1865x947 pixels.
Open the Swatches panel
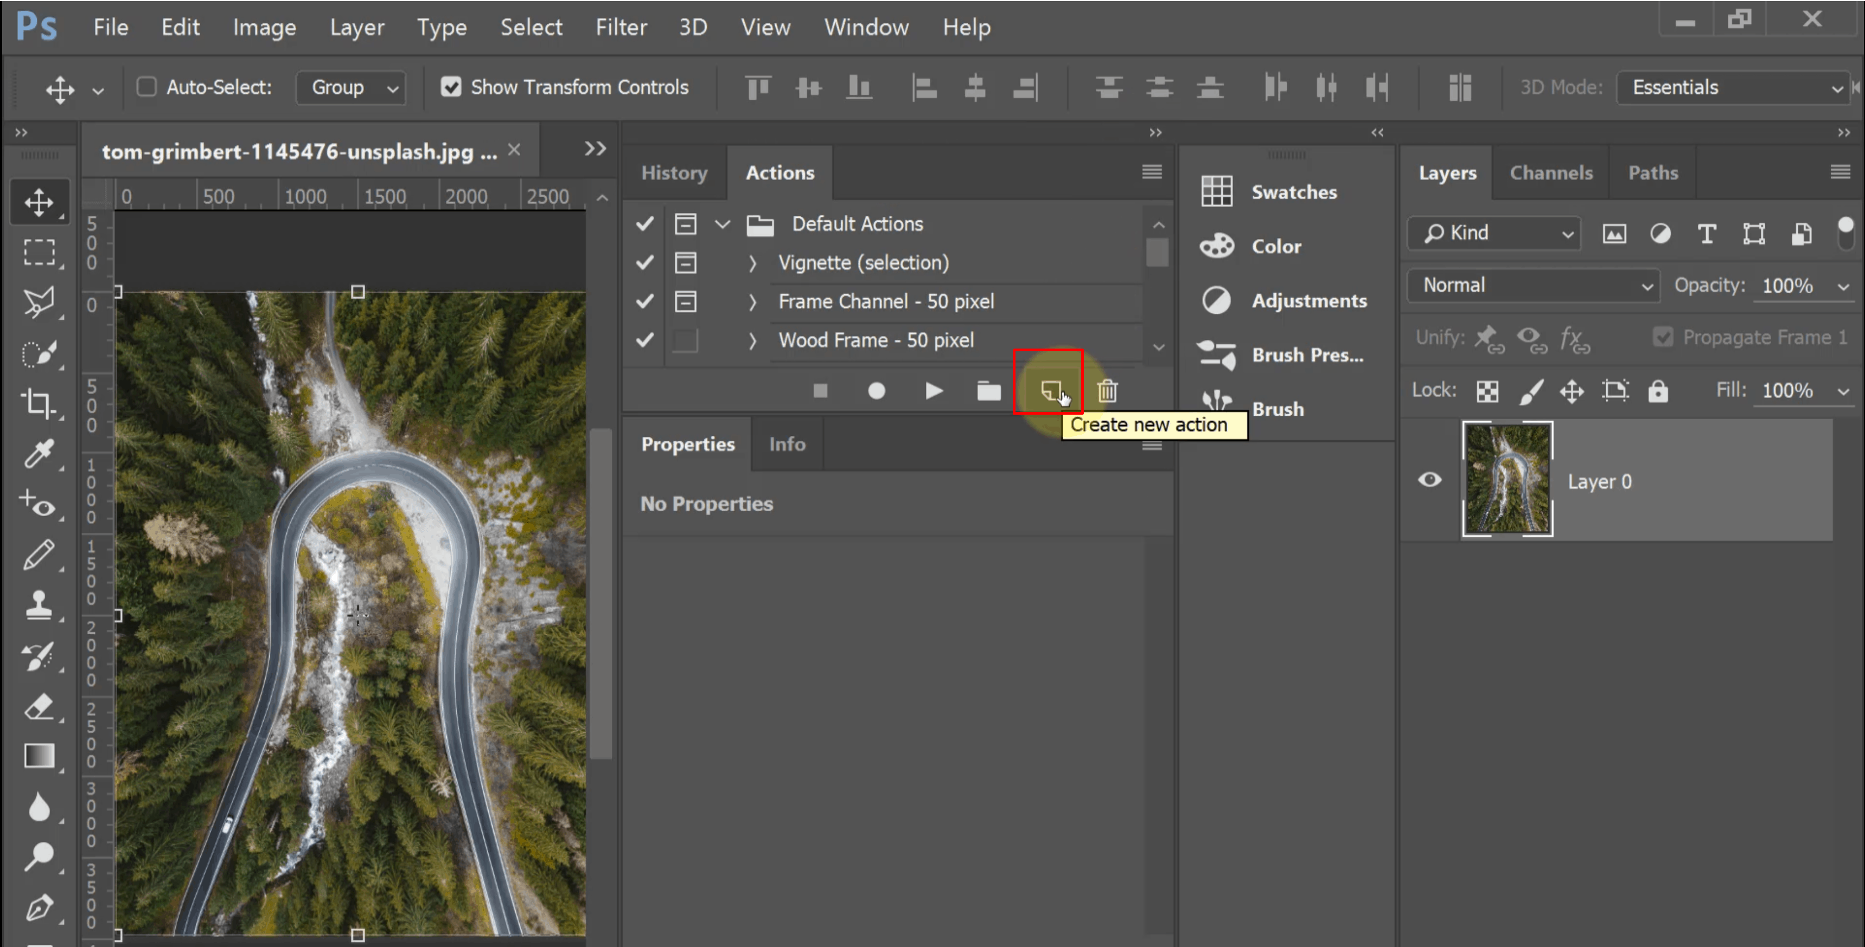click(1268, 192)
